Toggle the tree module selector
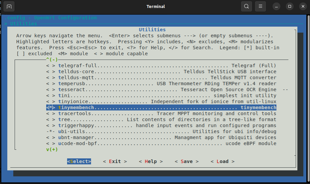 (x=51, y=119)
